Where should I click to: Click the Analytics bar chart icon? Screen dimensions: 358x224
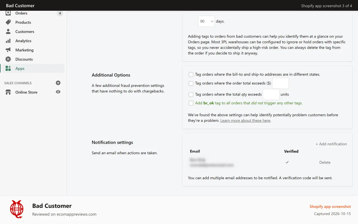tap(8, 41)
